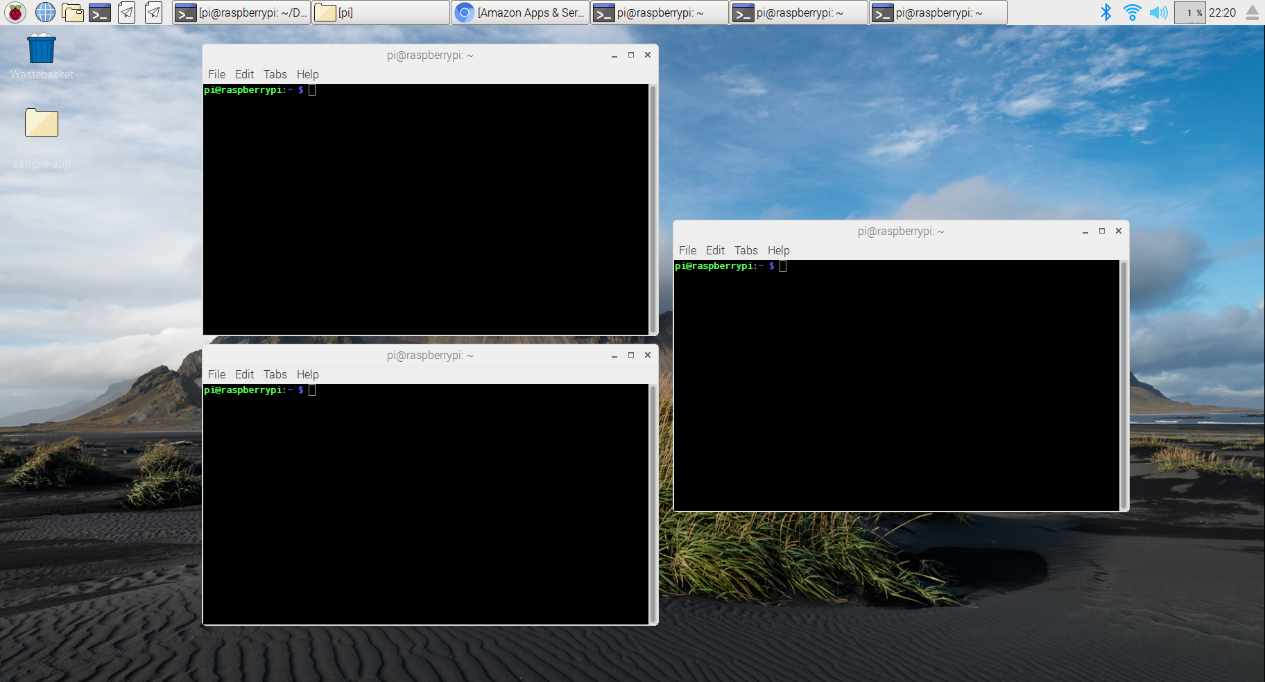Switch to the Amazon Apps & Services window
The image size is (1265, 682).
coord(520,12)
